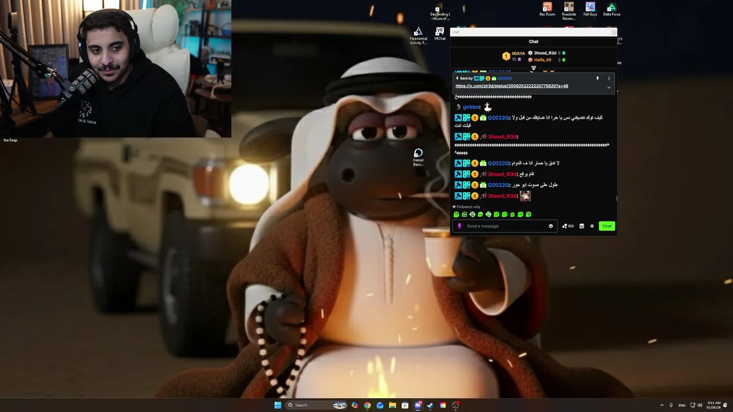733x412 pixels.
Task: Open the notification center icon
Action: [x=726, y=405]
